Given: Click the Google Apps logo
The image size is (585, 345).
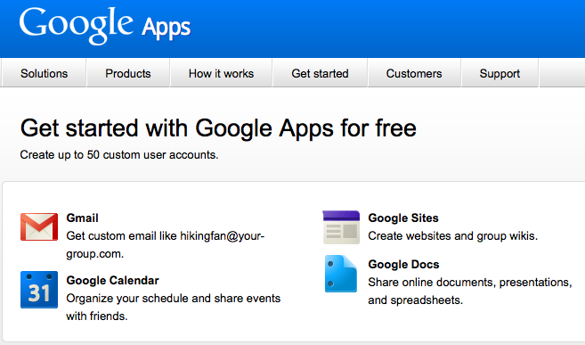Looking at the screenshot, I should (105, 25).
